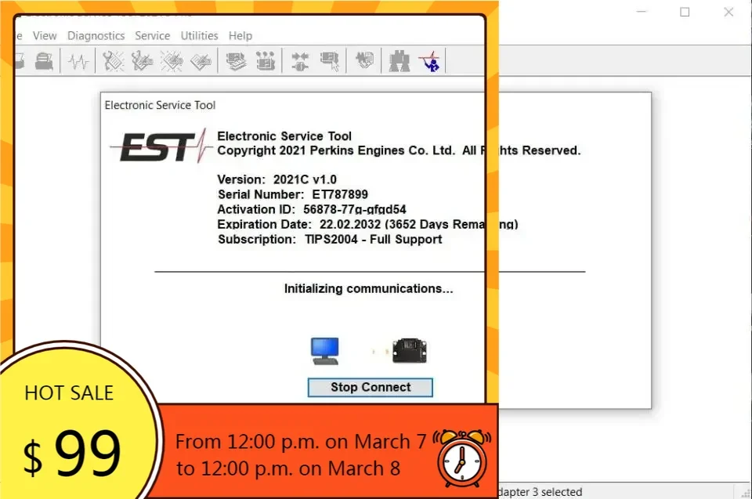
Task: Click the 'Version: 2021C v1.0' line
Action: [x=277, y=179]
